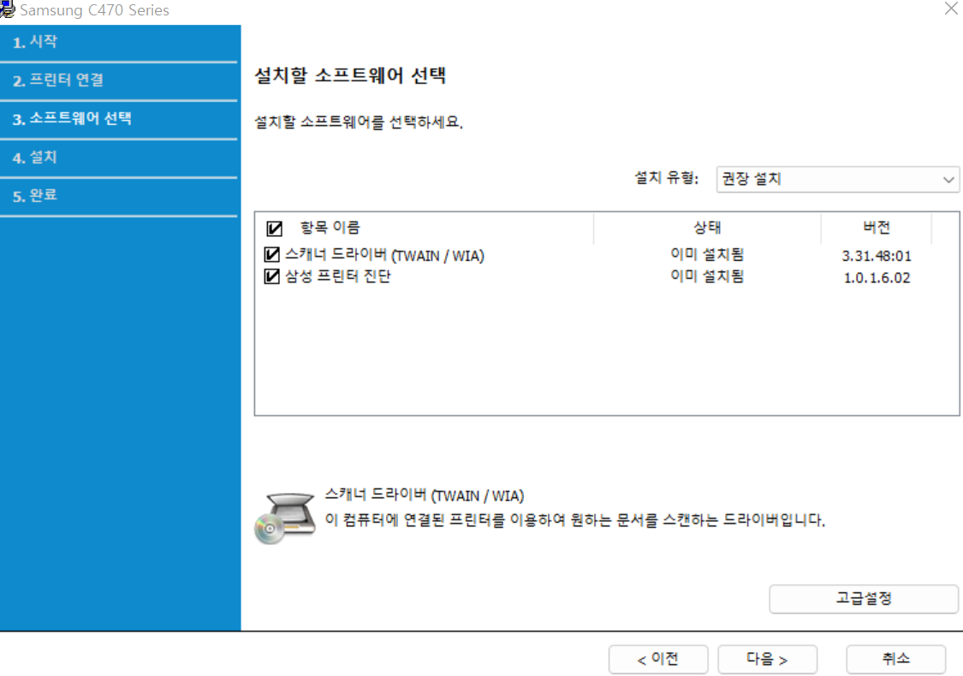Uncheck the 삼성 프린터 진단 checkbox

(271, 276)
